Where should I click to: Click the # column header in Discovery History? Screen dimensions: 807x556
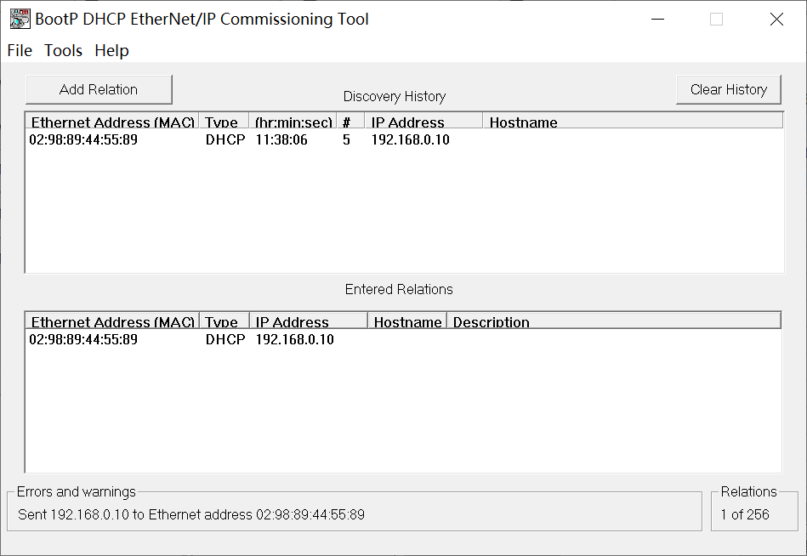346,122
